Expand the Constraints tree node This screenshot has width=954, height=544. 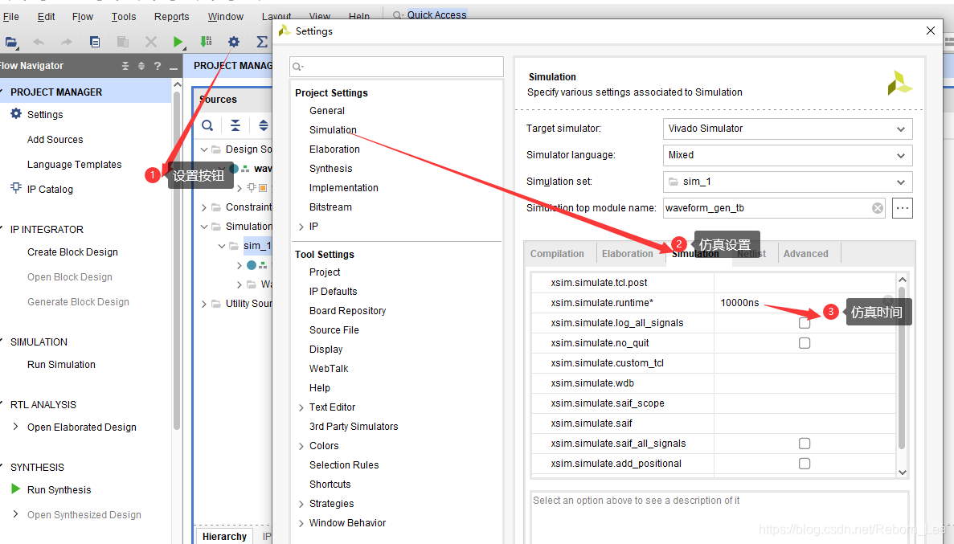pos(204,207)
